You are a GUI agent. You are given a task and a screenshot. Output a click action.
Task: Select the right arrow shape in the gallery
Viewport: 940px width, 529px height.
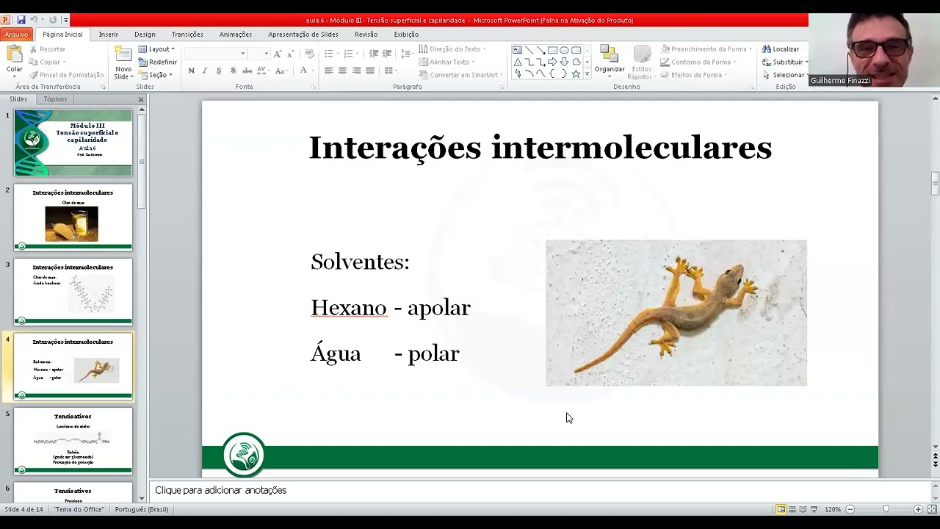pyautogui.click(x=552, y=62)
